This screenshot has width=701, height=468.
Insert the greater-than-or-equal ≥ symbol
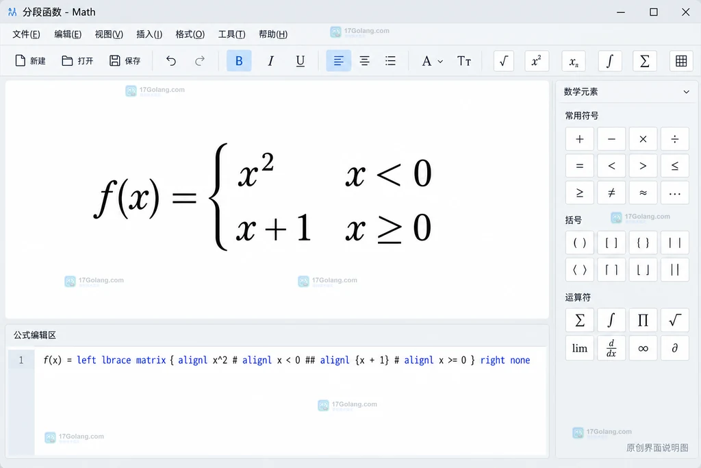580,193
